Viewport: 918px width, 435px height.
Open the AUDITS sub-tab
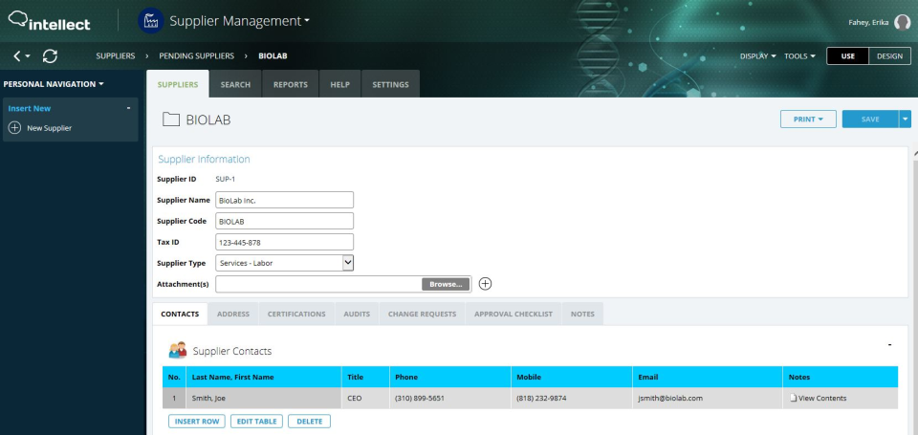click(357, 314)
